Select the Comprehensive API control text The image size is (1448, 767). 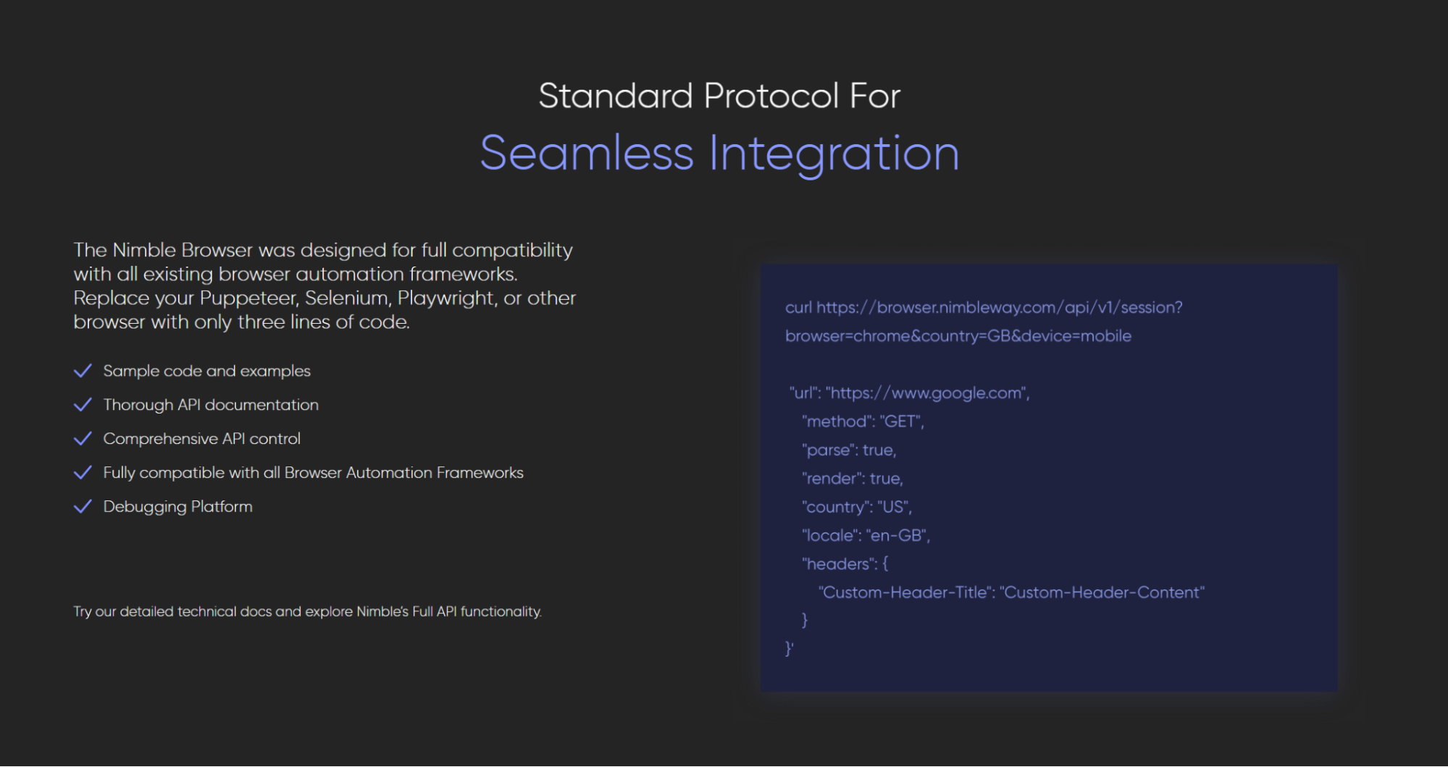(201, 439)
